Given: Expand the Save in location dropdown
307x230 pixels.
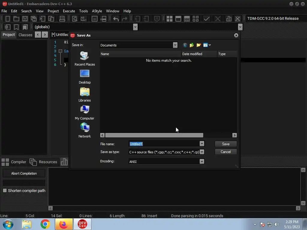Looking at the screenshot, I should [175, 45].
